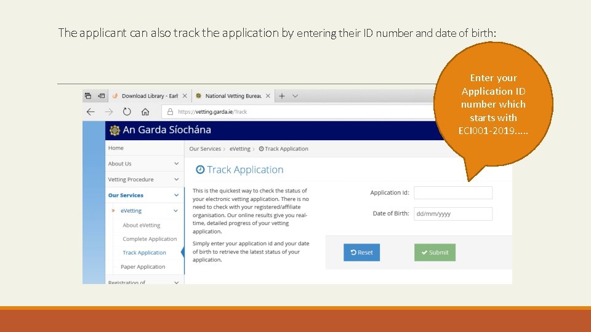Click the set tabs aside arrow icon

(102, 96)
